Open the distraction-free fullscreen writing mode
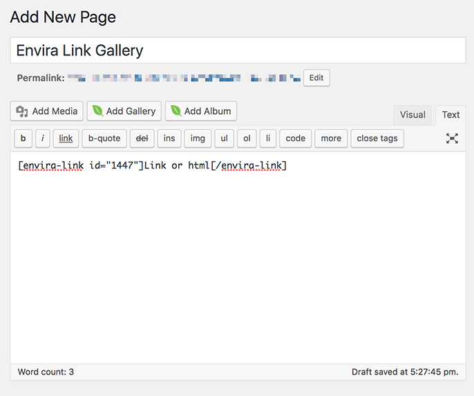This screenshot has width=474, height=396. click(452, 138)
